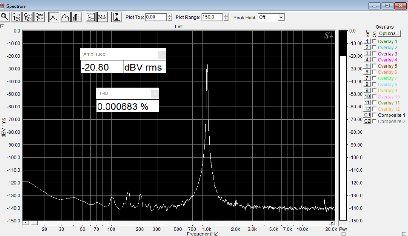This screenshot has height=236, width=408.
Task: Click the C1 composite set button
Action: click(367, 115)
